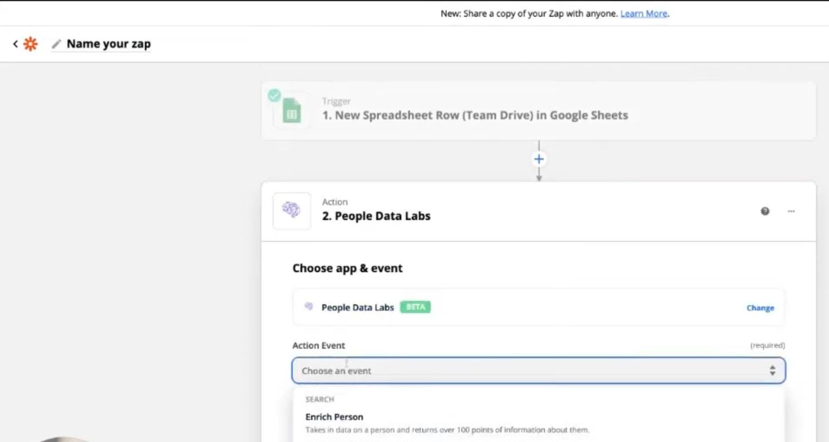Viewport: 829px width, 442px height.
Task: Click the Enrich Person description text
Action: tap(448, 430)
